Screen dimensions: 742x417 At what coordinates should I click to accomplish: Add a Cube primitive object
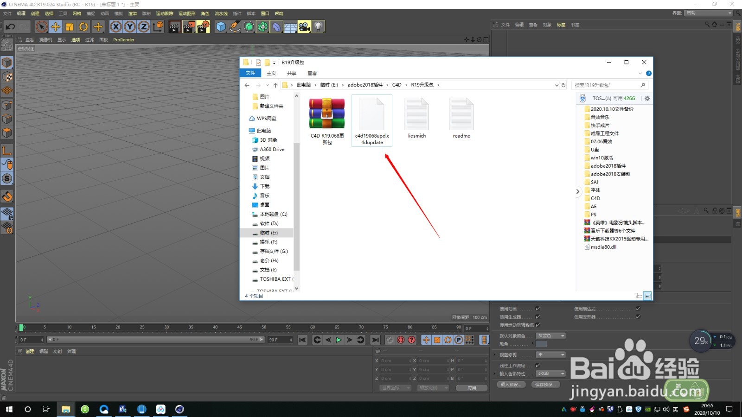[x=221, y=27]
